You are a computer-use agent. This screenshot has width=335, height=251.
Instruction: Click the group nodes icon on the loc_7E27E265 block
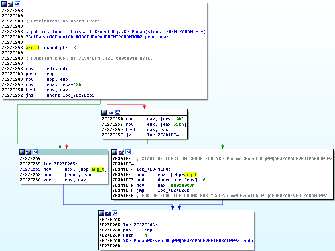tap(35, 152)
